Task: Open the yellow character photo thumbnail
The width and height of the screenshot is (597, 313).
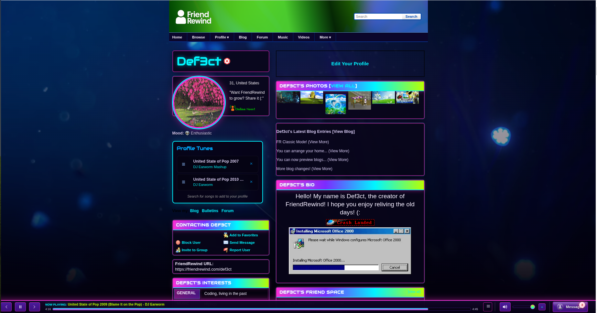Action: point(312,97)
